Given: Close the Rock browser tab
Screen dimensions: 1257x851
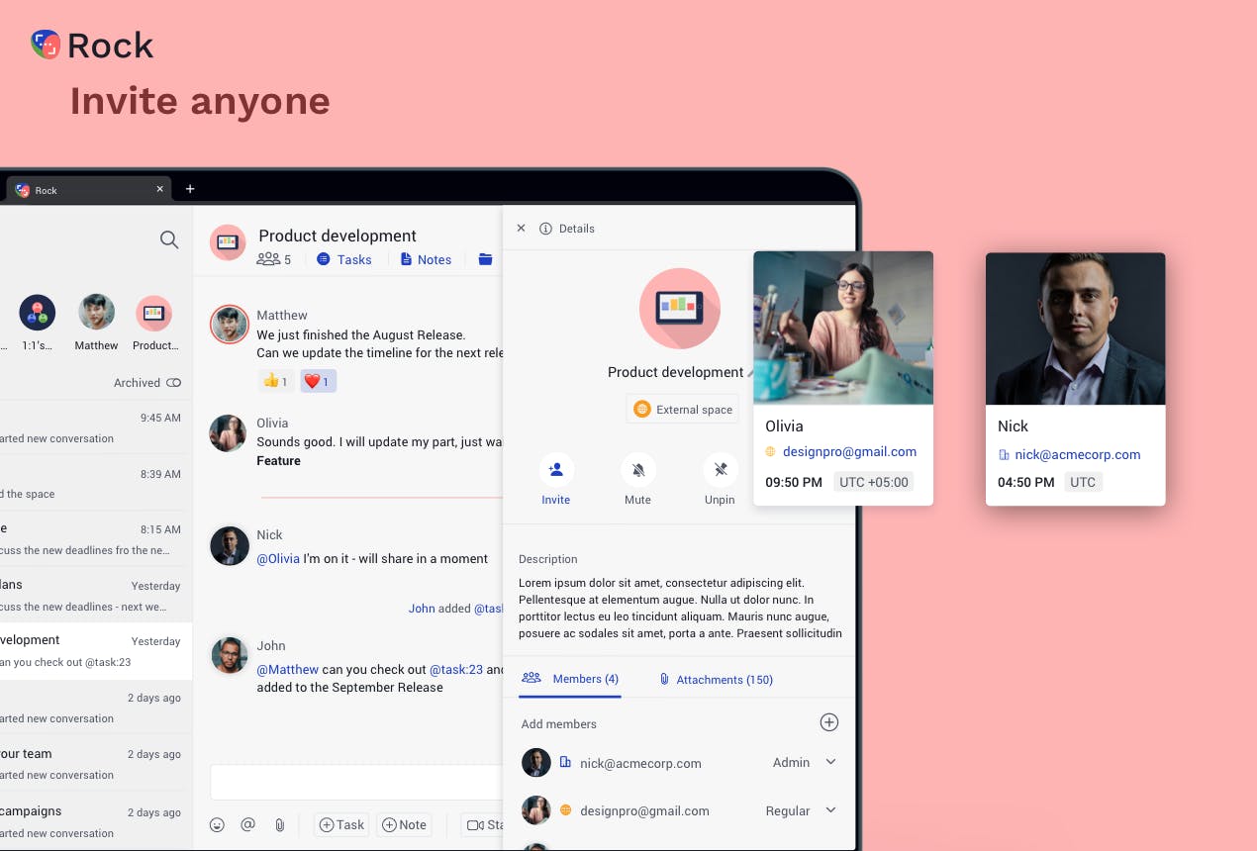Looking at the screenshot, I should tap(159, 189).
